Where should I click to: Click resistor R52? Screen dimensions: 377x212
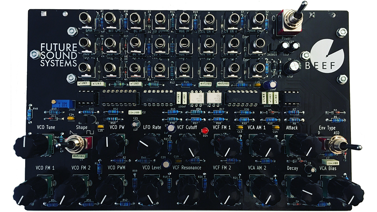point(113,112)
